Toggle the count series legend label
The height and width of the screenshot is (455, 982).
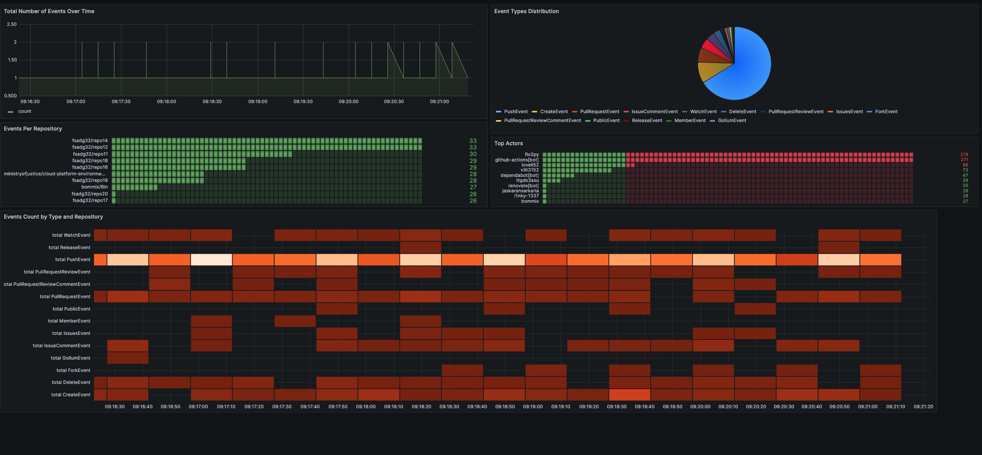[x=25, y=111]
